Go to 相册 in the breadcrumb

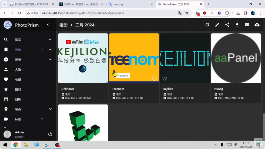coord(63,25)
